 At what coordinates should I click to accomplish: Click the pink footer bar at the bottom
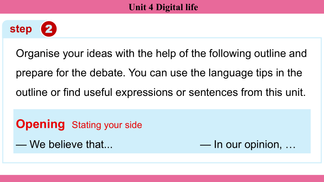point(162,179)
